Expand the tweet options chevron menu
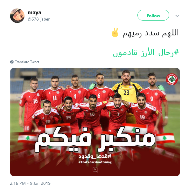191x189 pixels. (x=177, y=16)
